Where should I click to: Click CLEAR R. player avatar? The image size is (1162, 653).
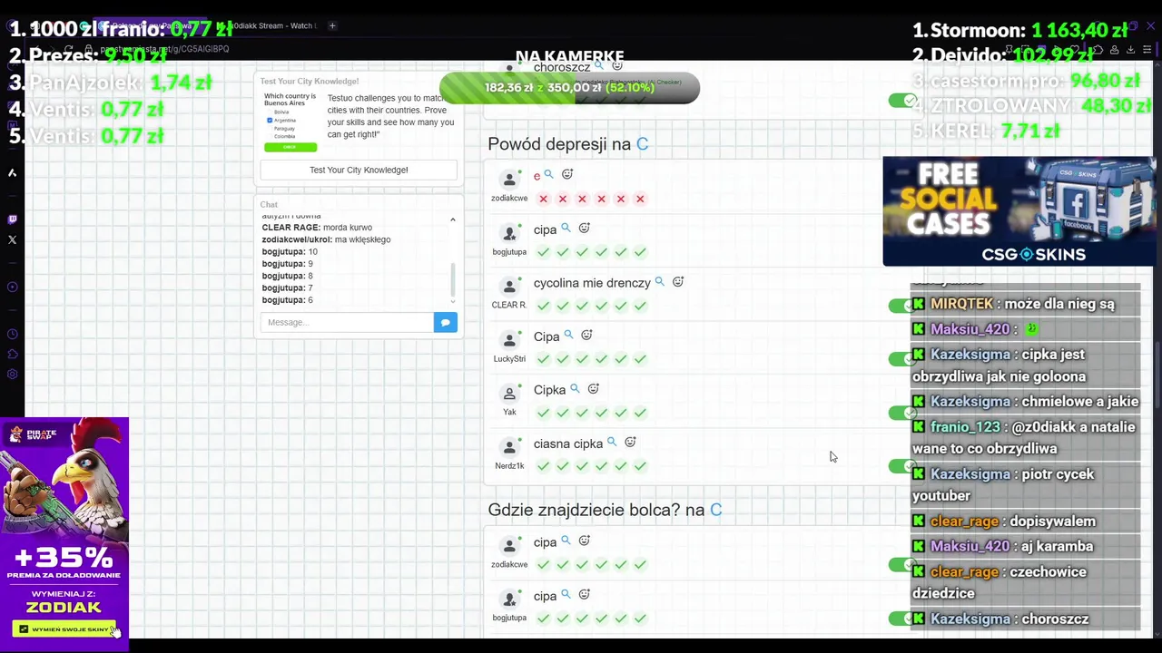point(509,286)
